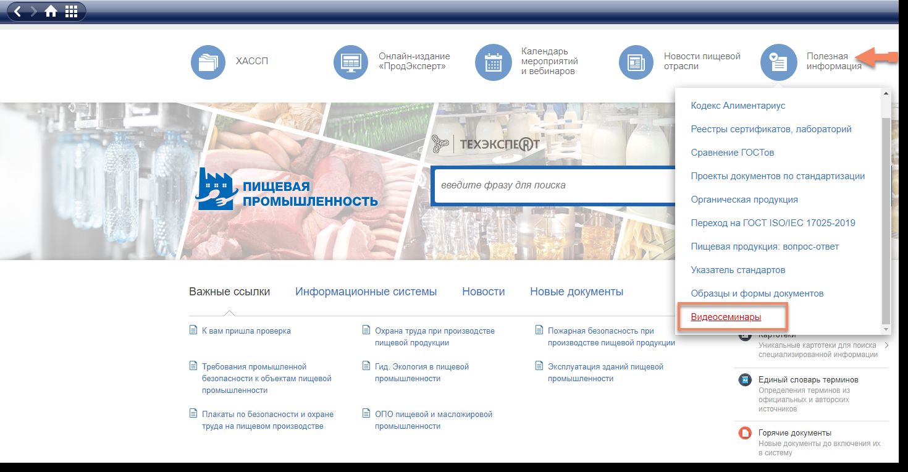Open ОПО пищевой и масложировой промышленности link
The height and width of the screenshot is (472, 908).
click(433, 420)
